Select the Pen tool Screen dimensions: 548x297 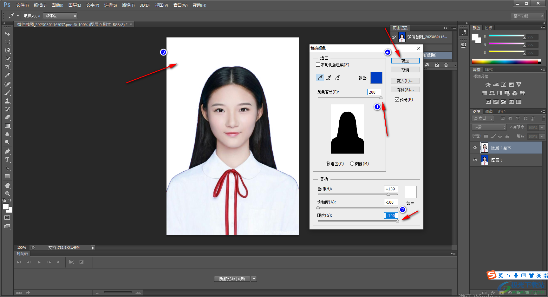coord(7,151)
